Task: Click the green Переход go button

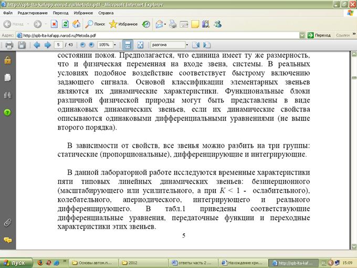Action: tap(319, 35)
